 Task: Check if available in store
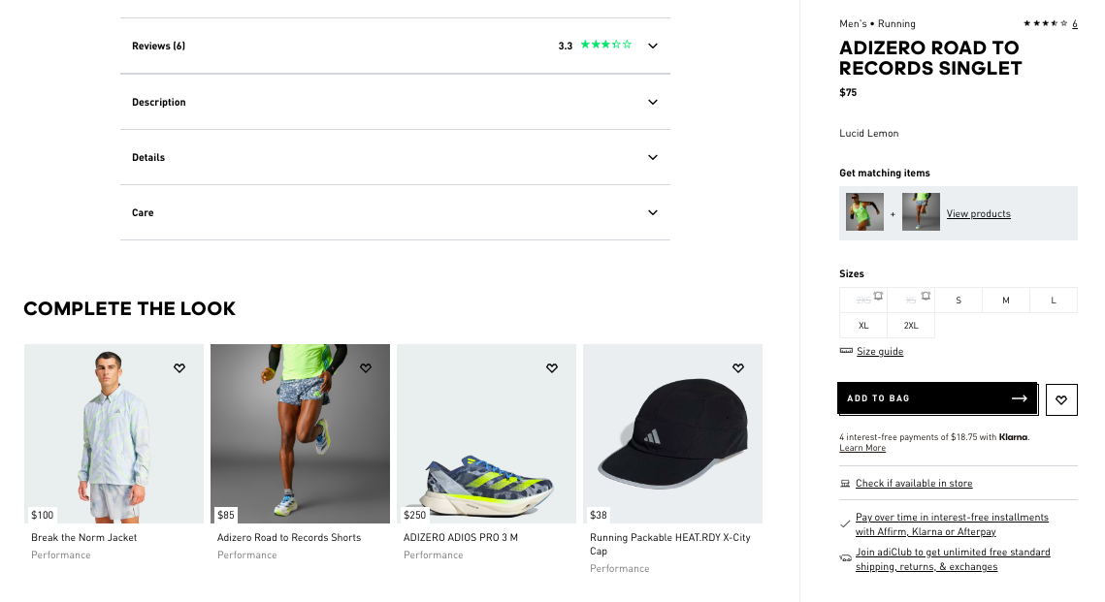pos(914,483)
